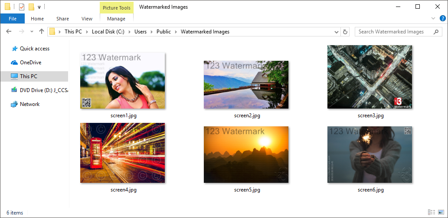Select the screen6.jpg thumbnail

pos(370,155)
